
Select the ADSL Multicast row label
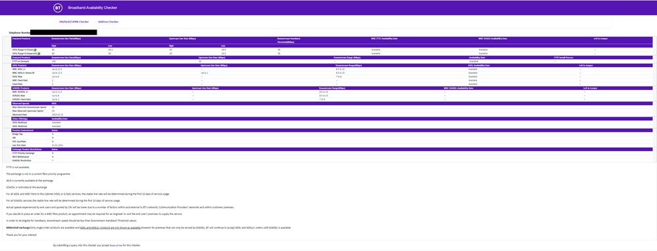pyautogui.click(x=20, y=126)
